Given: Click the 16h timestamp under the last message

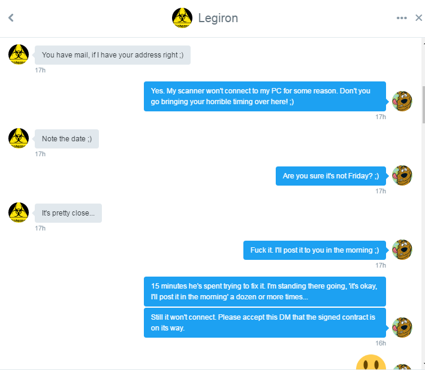Looking at the screenshot, I should tap(381, 343).
